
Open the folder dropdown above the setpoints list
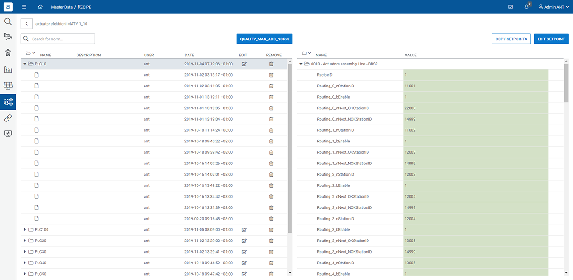pyautogui.click(x=307, y=53)
